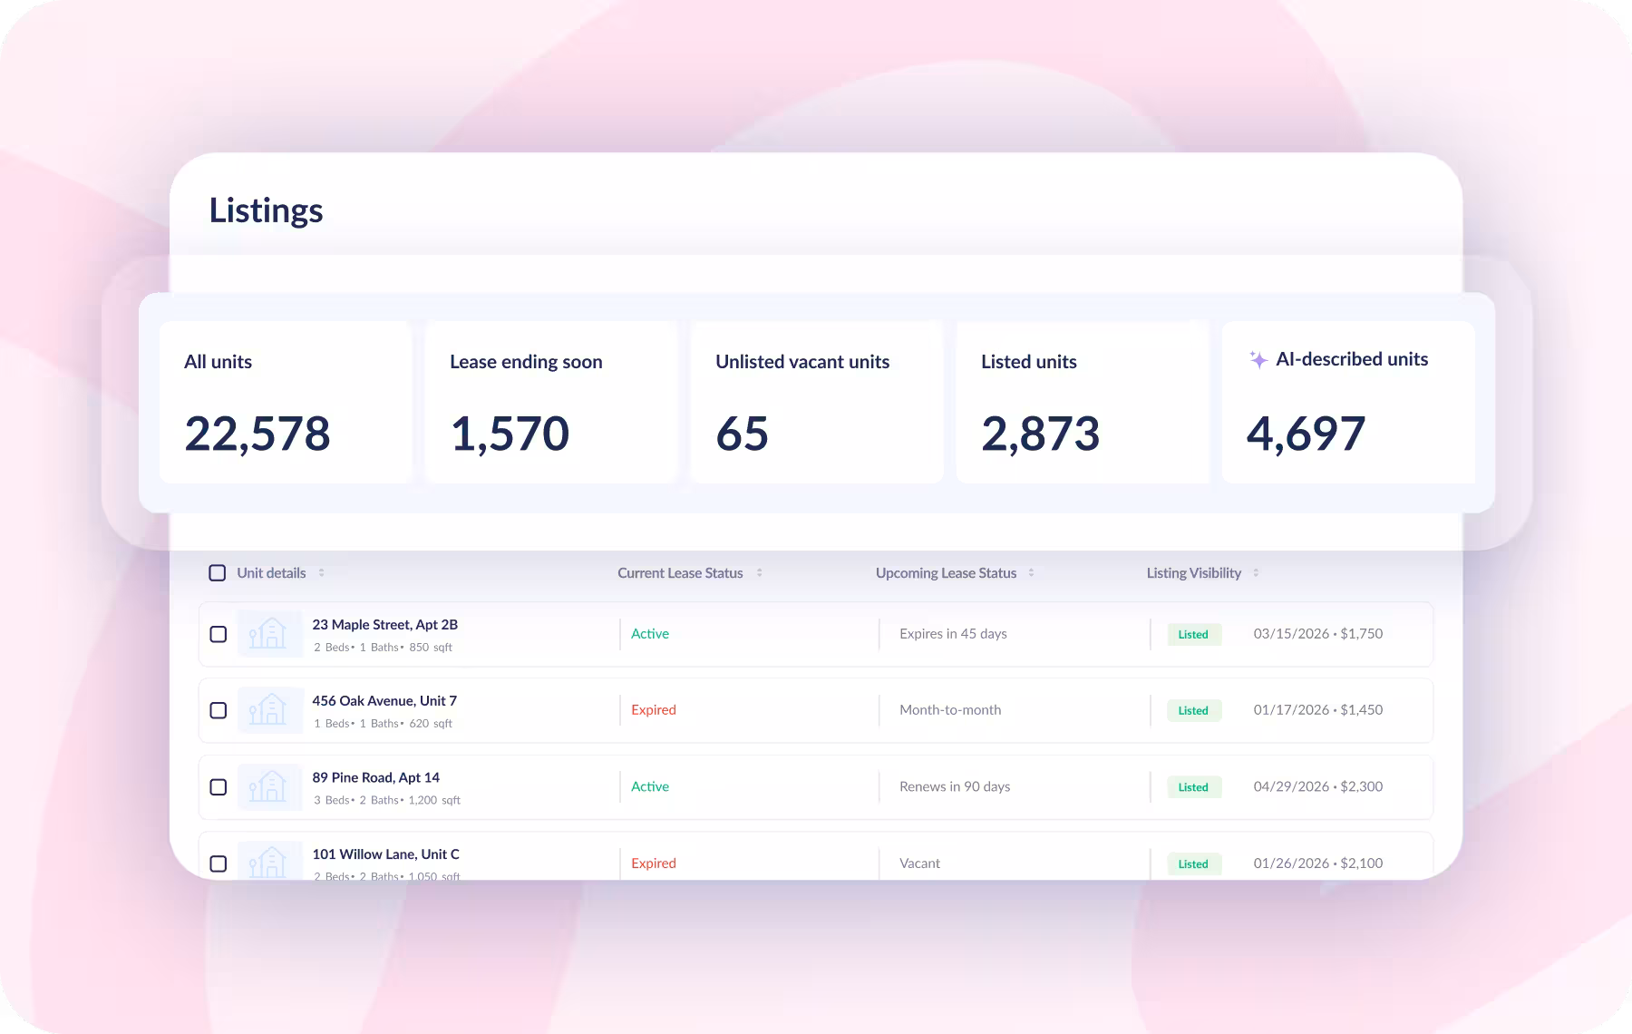Select the Lease ending soon card
The image size is (1632, 1034).
coord(551,402)
